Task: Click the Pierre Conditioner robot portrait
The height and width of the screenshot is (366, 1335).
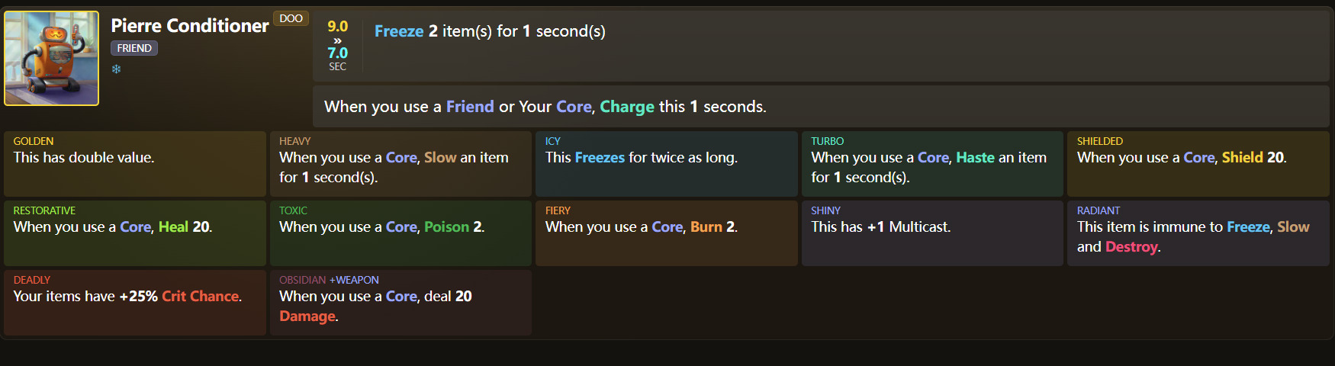Action: tap(52, 58)
